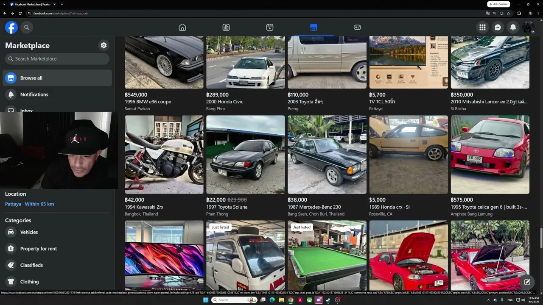543x305 pixels.
Task: Click the floating compose message icon
Action: pyautogui.click(x=527, y=282)
